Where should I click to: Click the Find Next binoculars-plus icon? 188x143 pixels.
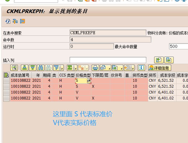click(49, 68)
